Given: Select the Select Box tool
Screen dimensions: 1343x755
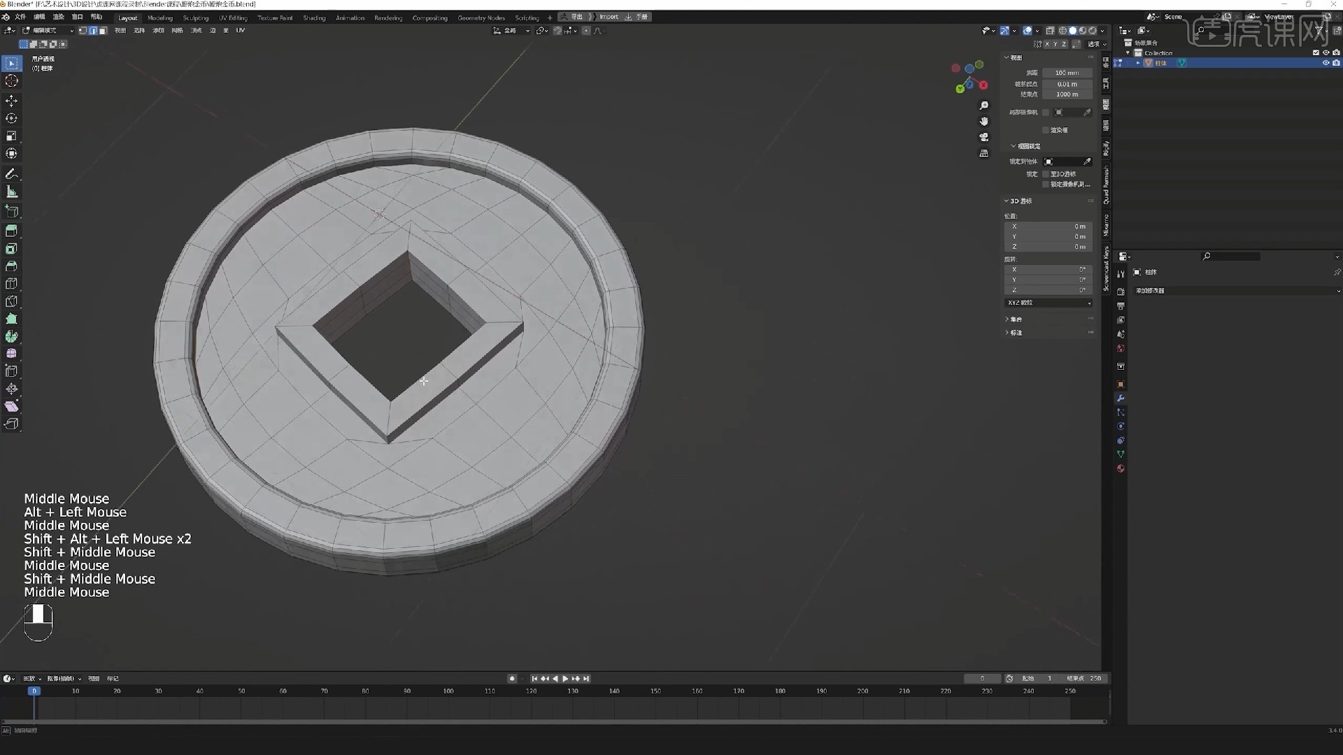Looking at the screenshot, I should click(x=11, y=64).
